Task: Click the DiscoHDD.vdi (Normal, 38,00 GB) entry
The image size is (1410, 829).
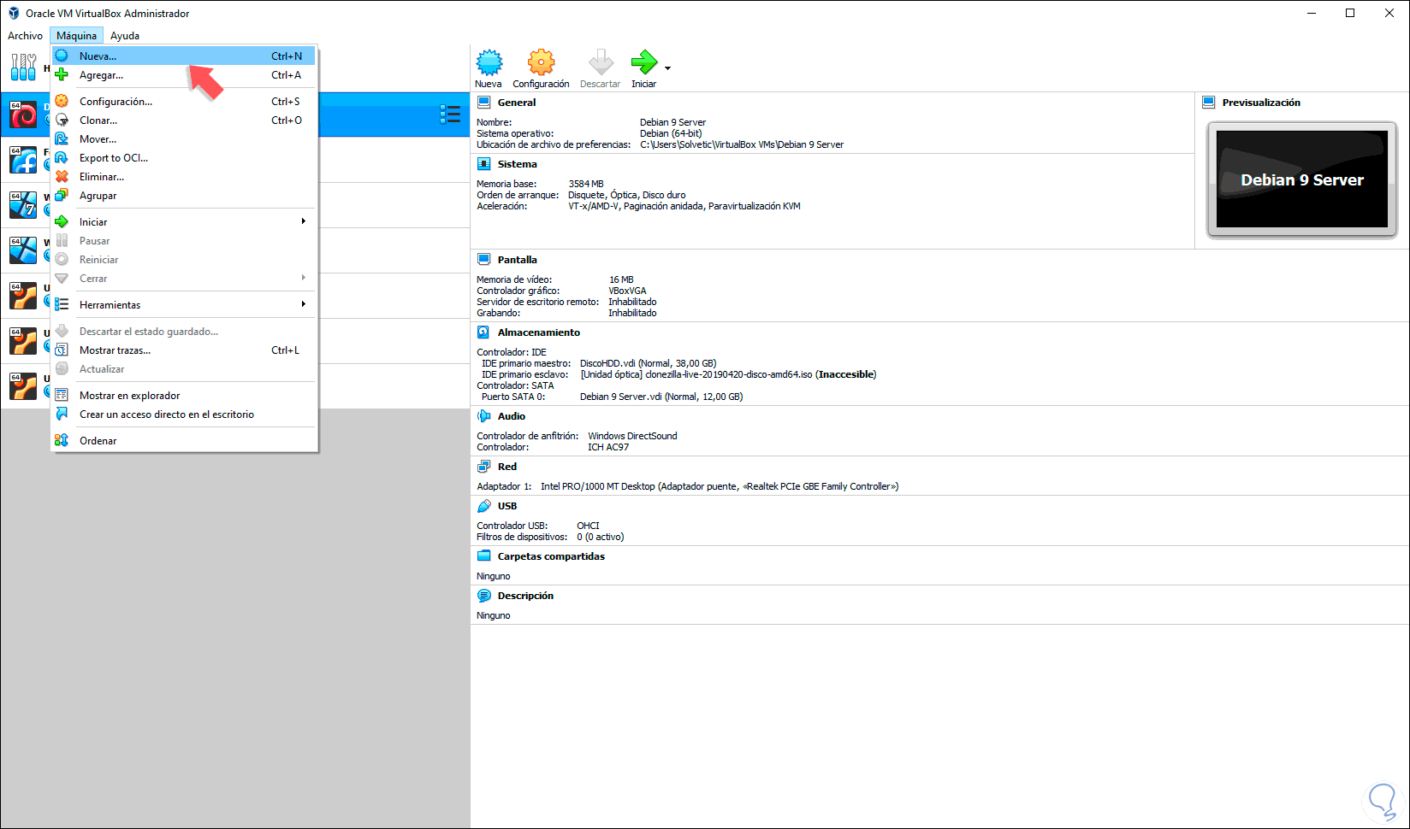Action: [649, 363]
